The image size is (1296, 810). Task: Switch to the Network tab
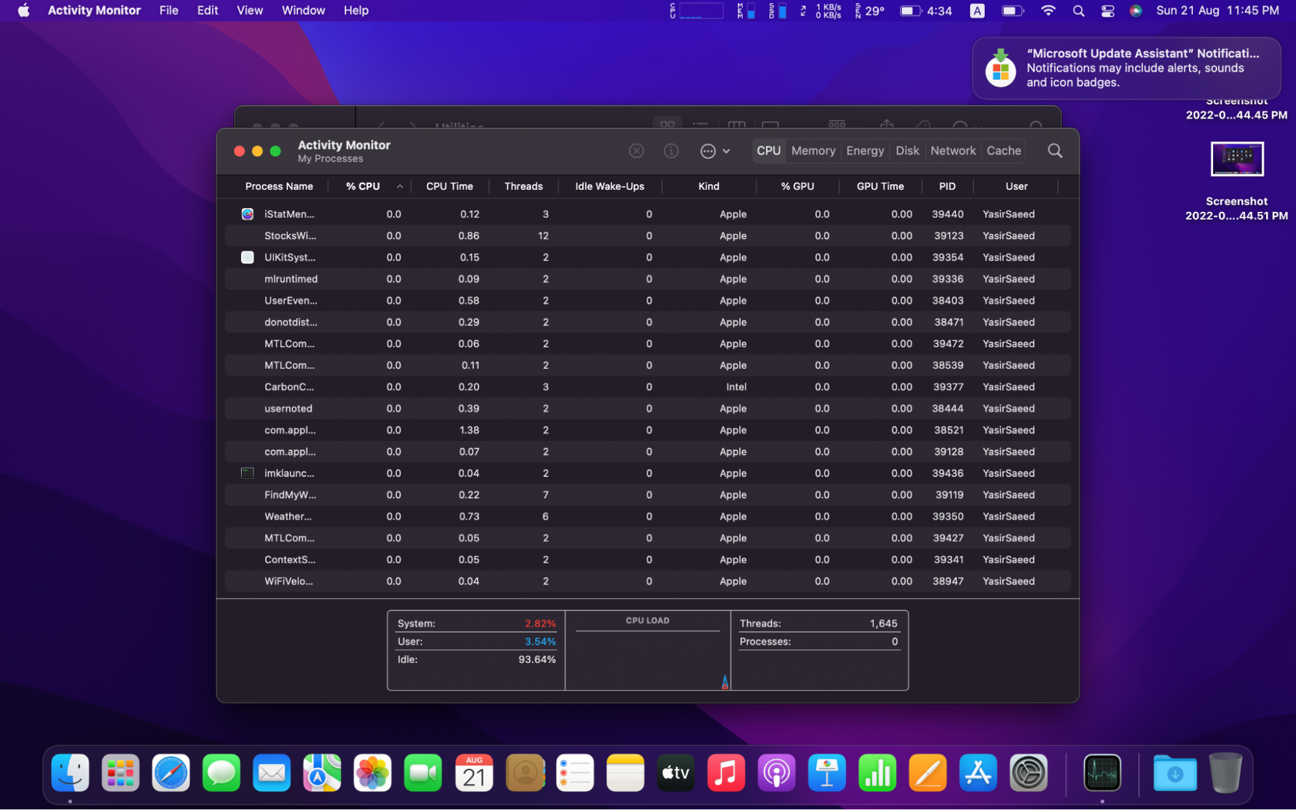952,151
